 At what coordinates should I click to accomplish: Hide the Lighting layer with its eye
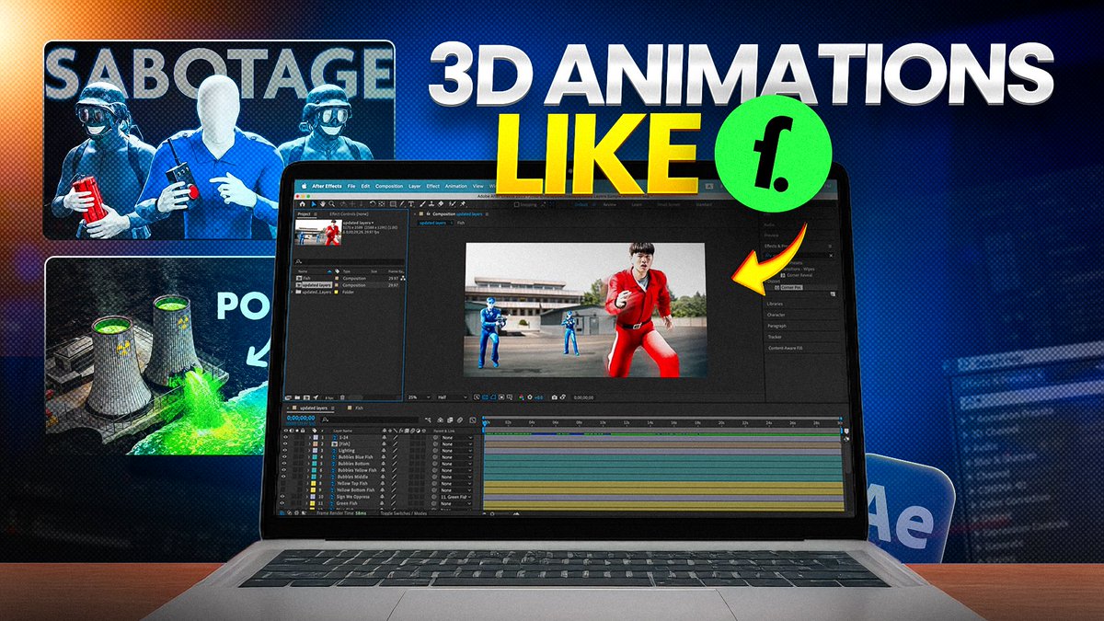pos(285,451)
